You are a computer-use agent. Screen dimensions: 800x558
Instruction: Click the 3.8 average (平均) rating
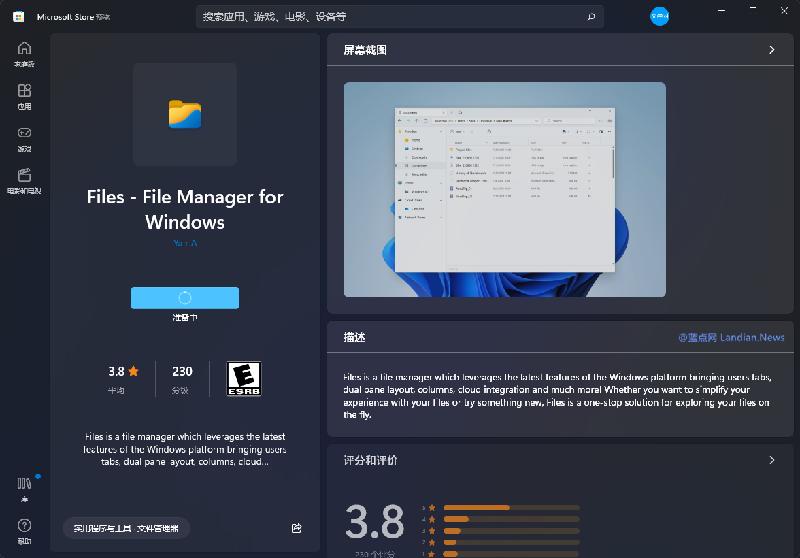click(x=123, y=379)
